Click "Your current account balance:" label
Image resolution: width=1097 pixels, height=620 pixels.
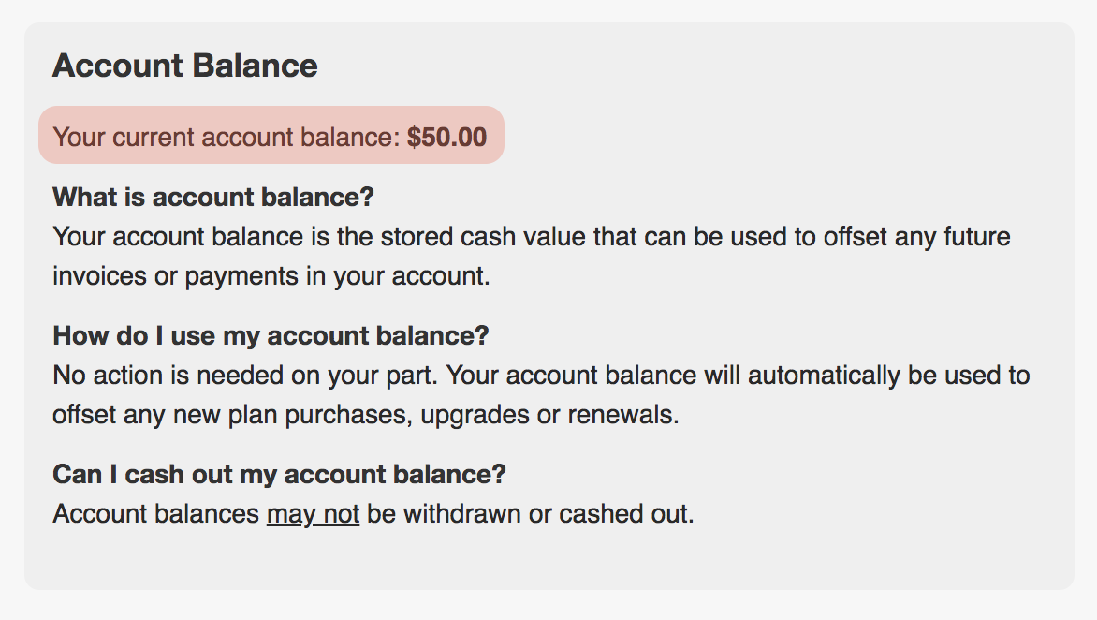(227, 137)
